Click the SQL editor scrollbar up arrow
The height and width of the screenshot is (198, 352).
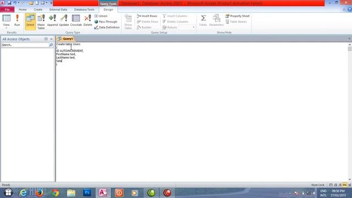click(x=350, y=45)
